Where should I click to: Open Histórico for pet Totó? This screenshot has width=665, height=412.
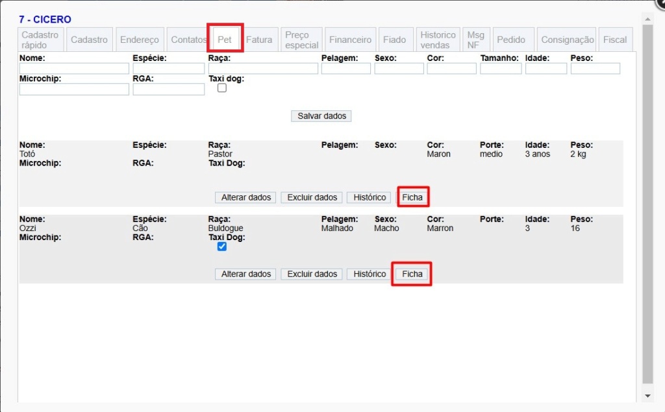point(370,197)
